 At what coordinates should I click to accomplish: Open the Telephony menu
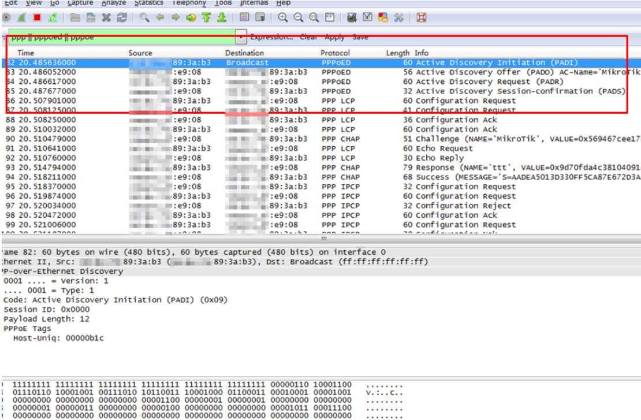click(189, 3)
